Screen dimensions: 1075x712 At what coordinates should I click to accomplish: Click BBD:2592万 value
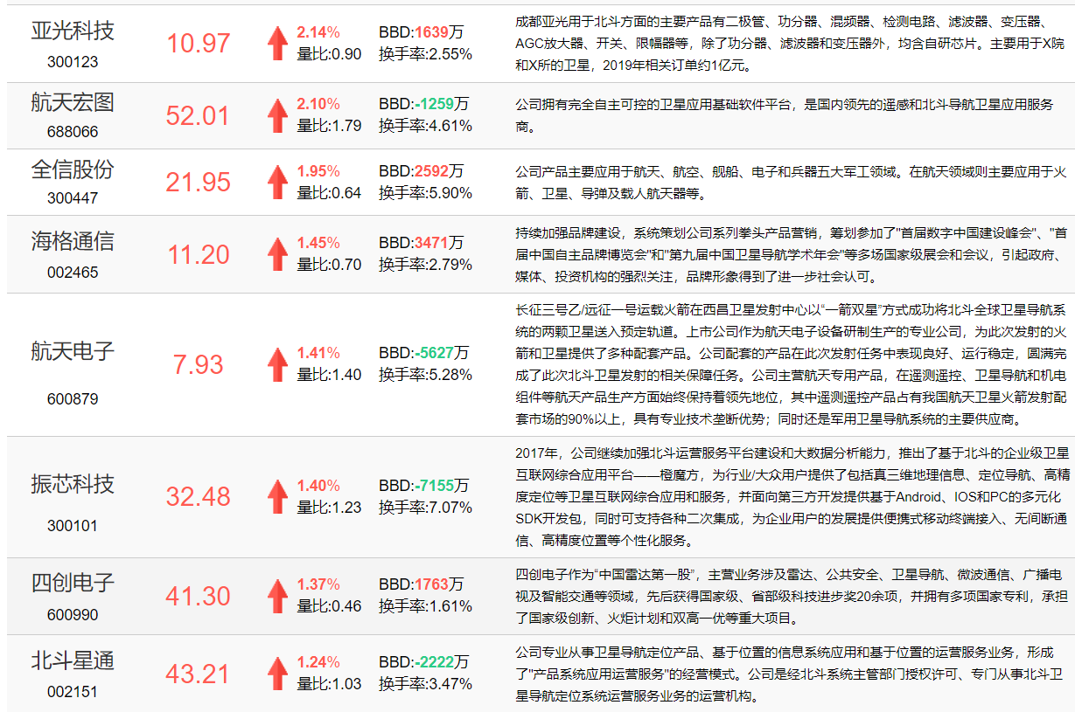coord(422,171)
